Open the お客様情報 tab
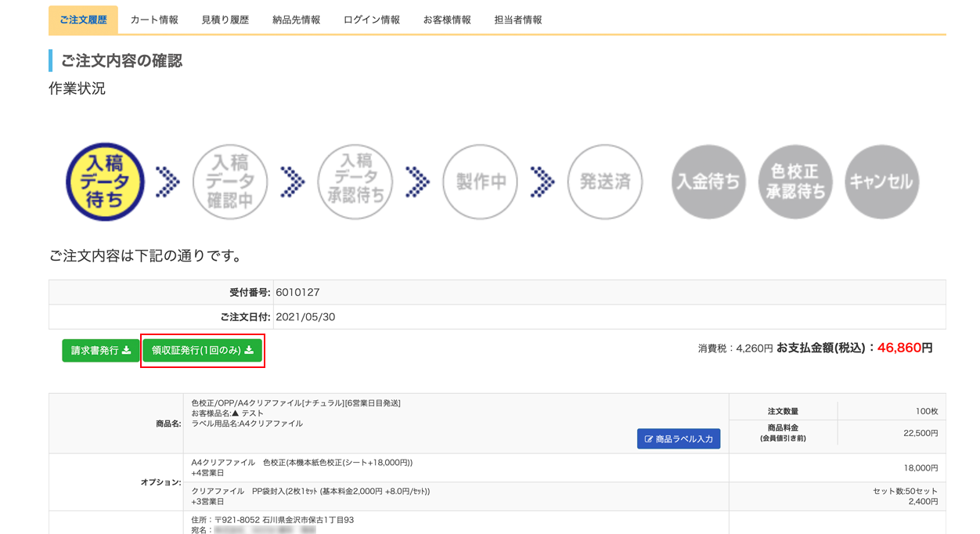 [x=447, y=20]
